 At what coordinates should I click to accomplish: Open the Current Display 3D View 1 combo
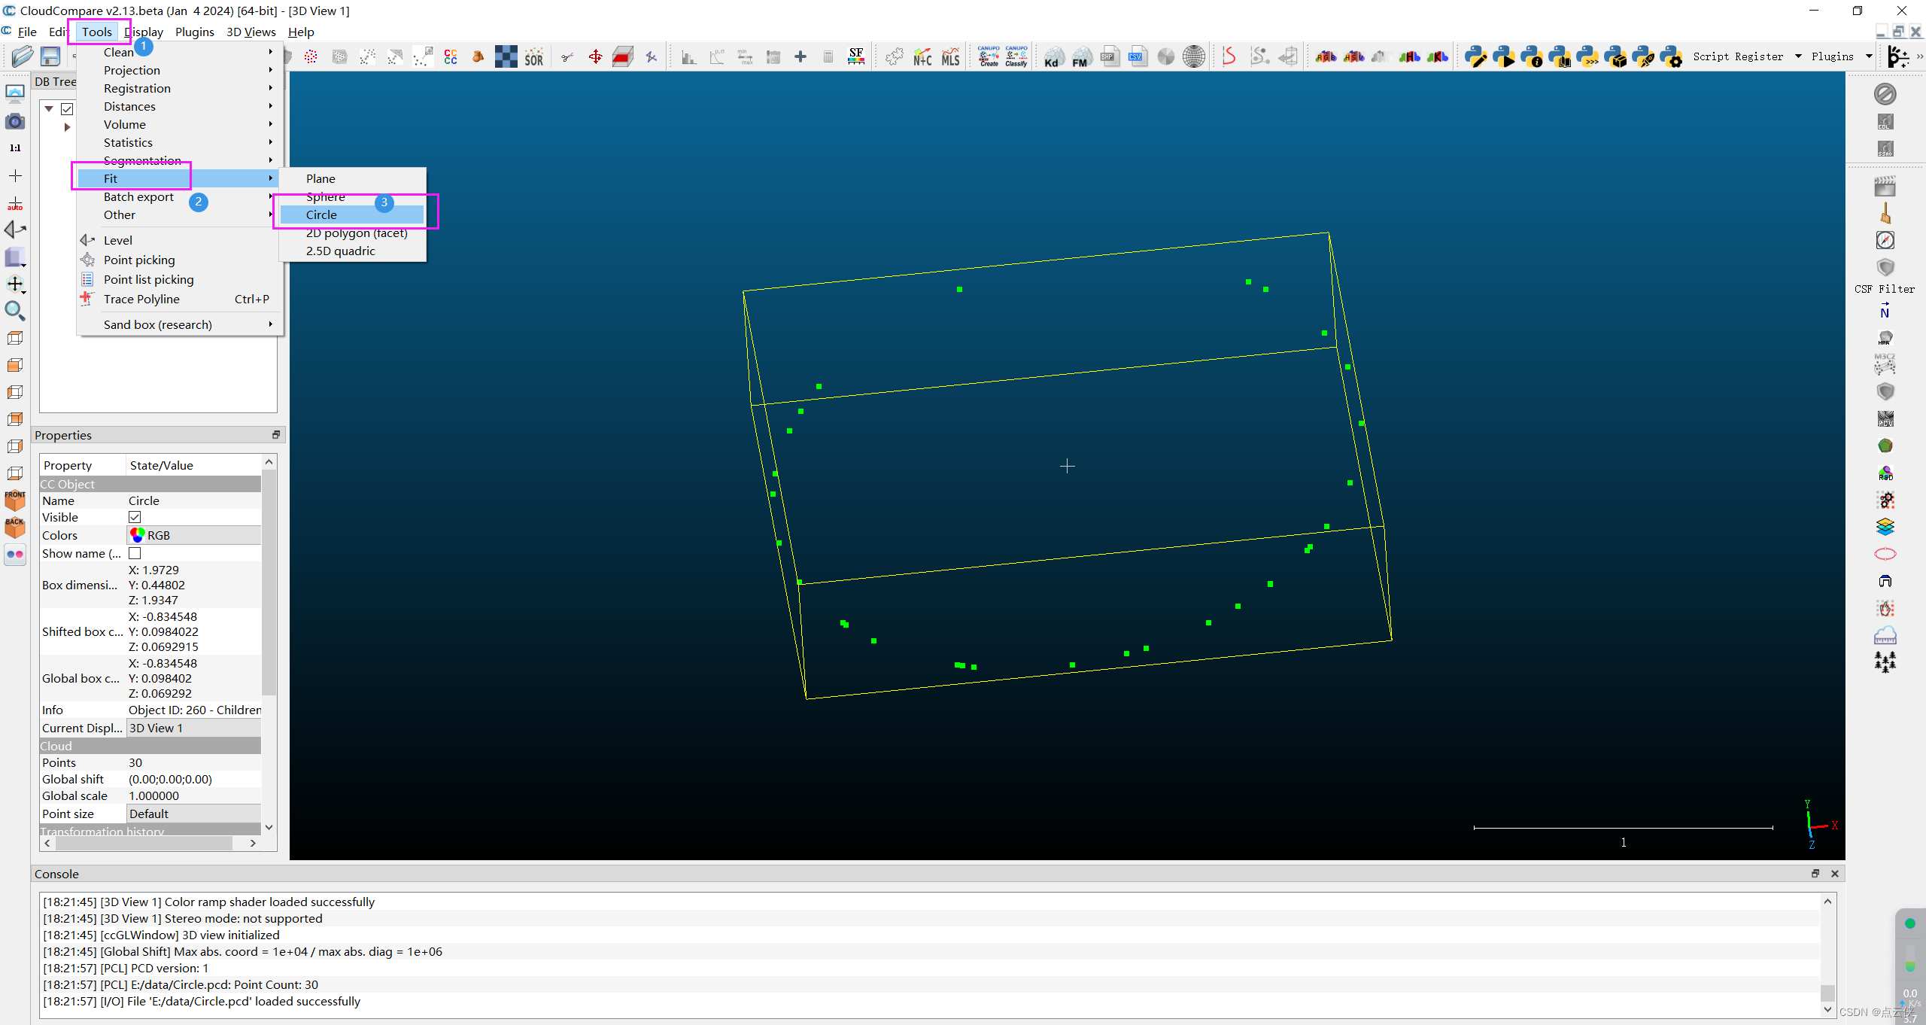pyautogui.click(x=194, y=728)
